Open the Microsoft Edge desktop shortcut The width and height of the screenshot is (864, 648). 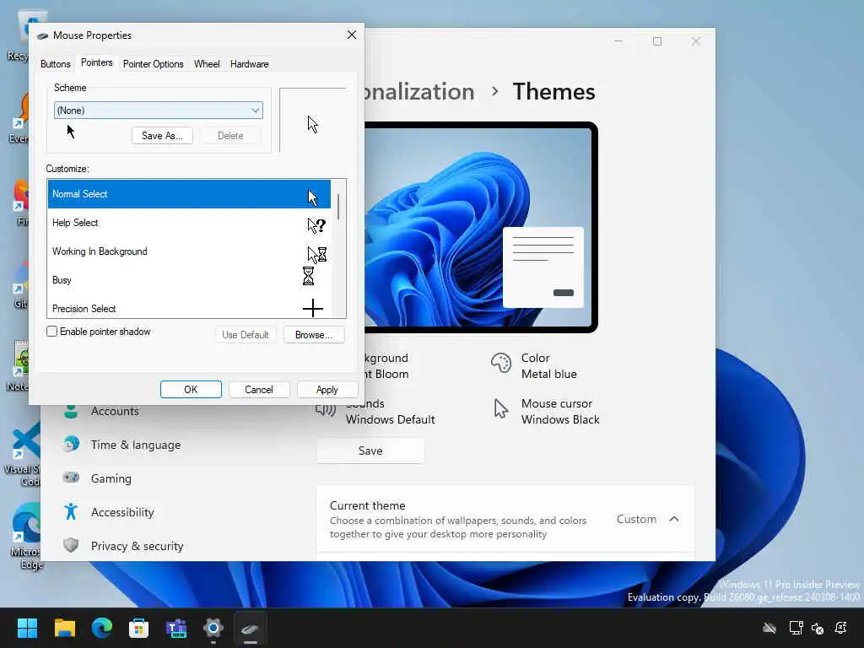pos(24,536)
